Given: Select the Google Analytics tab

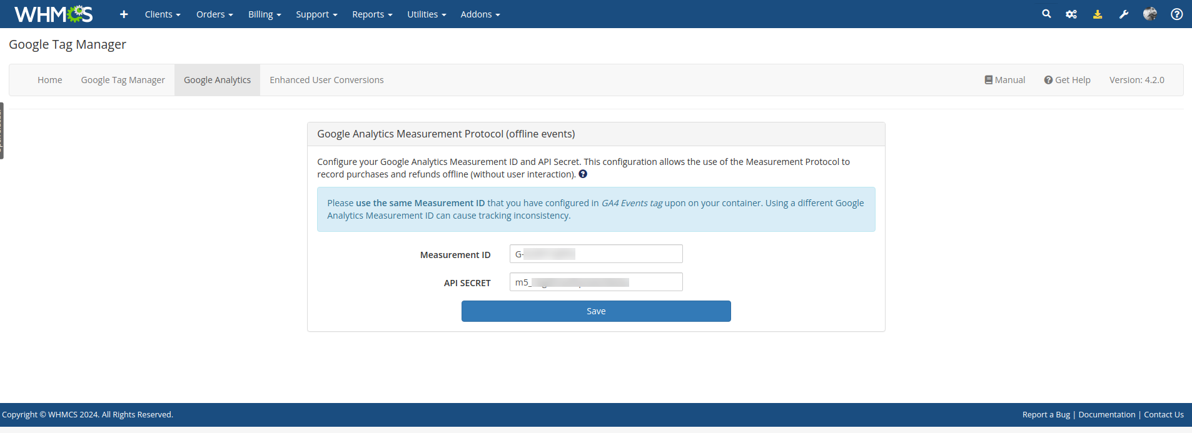Looking at the screenshot, I should (217, 80).
